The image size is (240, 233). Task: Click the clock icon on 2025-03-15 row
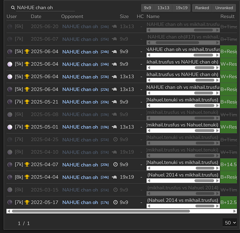coord(115,190)
